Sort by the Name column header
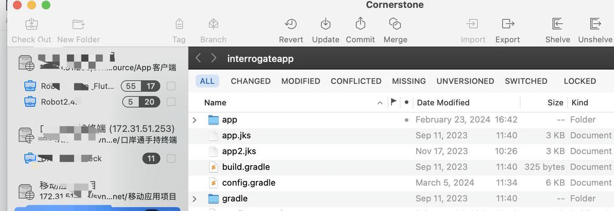Screen dimensions: 614x211 pyautogui.click(x=215, y=102)
